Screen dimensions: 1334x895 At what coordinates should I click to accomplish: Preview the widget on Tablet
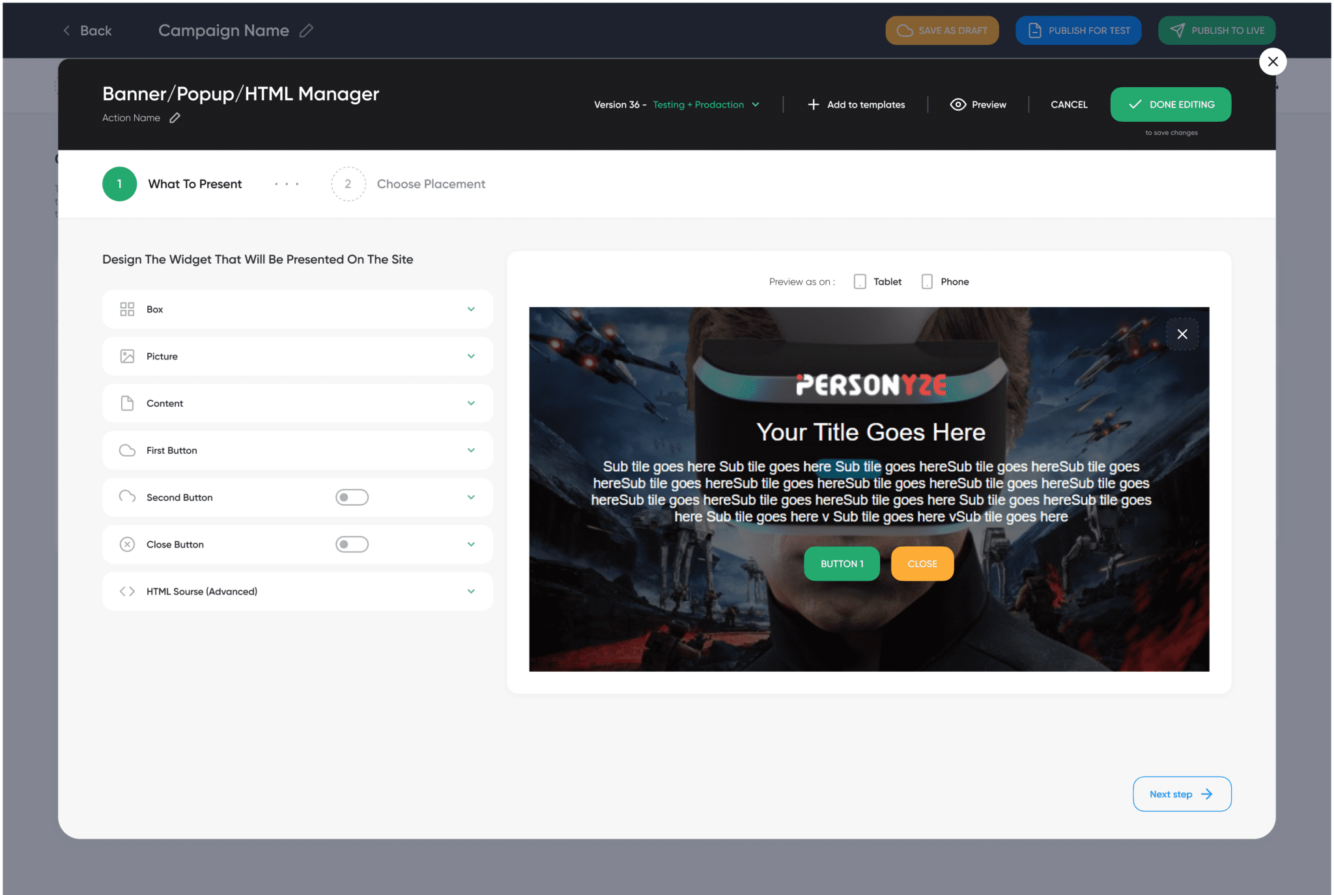click(860, 281)
